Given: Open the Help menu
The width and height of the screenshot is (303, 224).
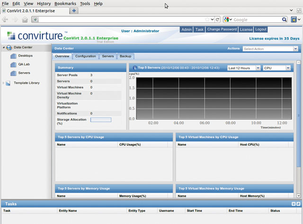Looking at the screenshot, I should point(98,3).
